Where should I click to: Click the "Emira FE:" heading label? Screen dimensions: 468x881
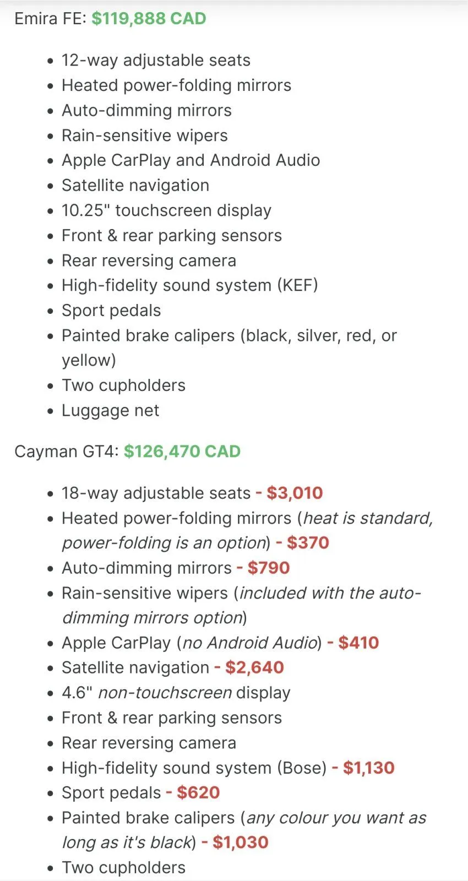pyautogui.click(x=50, y=19)
